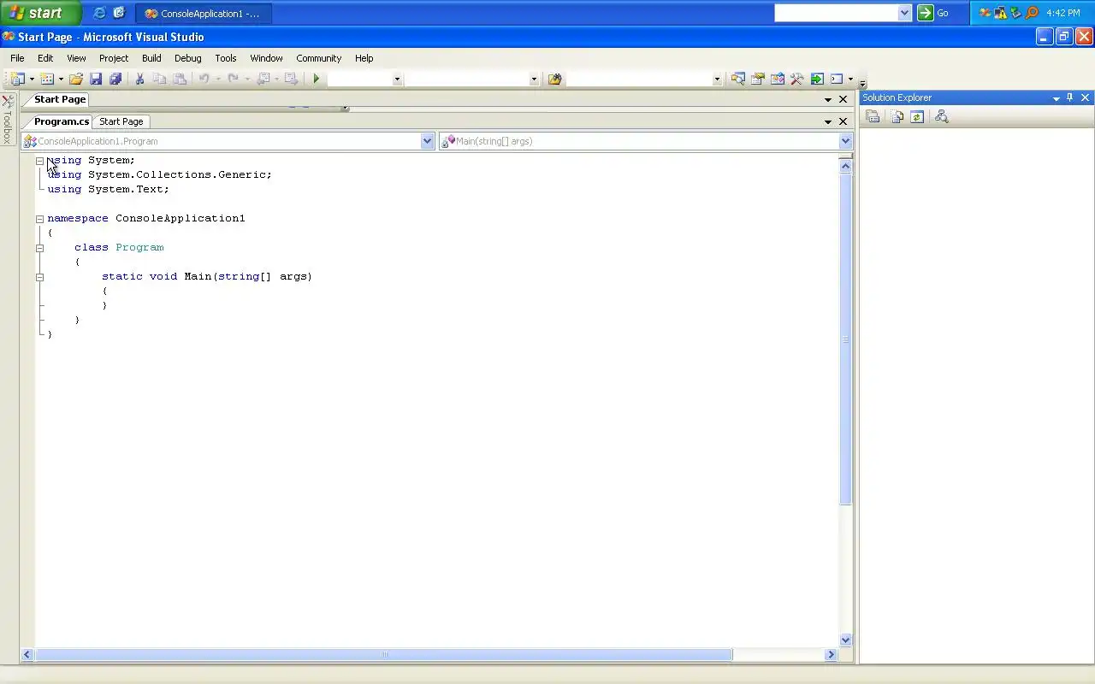Open the Solution Explorer window position dropdown
Viewport: 1095px width, 684px height.
click(x=1056, y=98)
